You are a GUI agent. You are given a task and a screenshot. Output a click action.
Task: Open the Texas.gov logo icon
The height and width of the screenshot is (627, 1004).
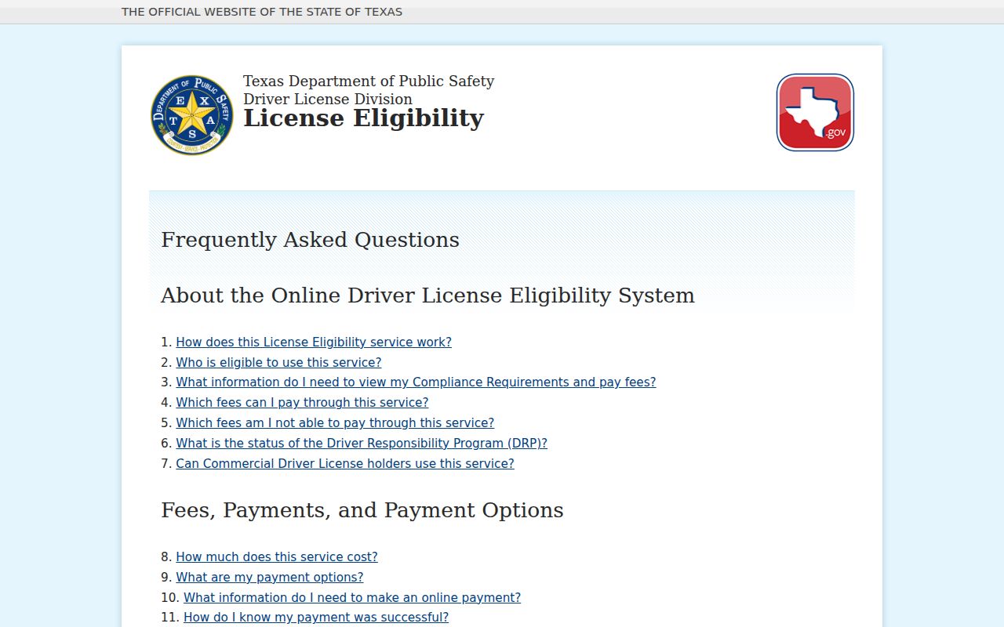coord(815,112)
